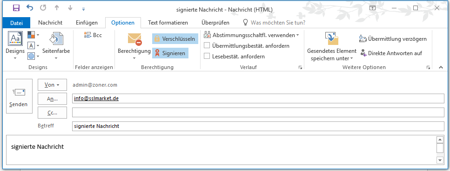Open Quick Access Toolbar customization dropdown

[83, 9]
